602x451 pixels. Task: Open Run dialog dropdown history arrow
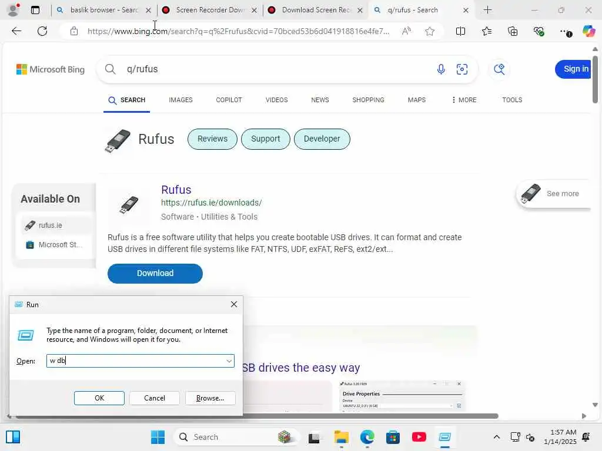pos(229,361)
